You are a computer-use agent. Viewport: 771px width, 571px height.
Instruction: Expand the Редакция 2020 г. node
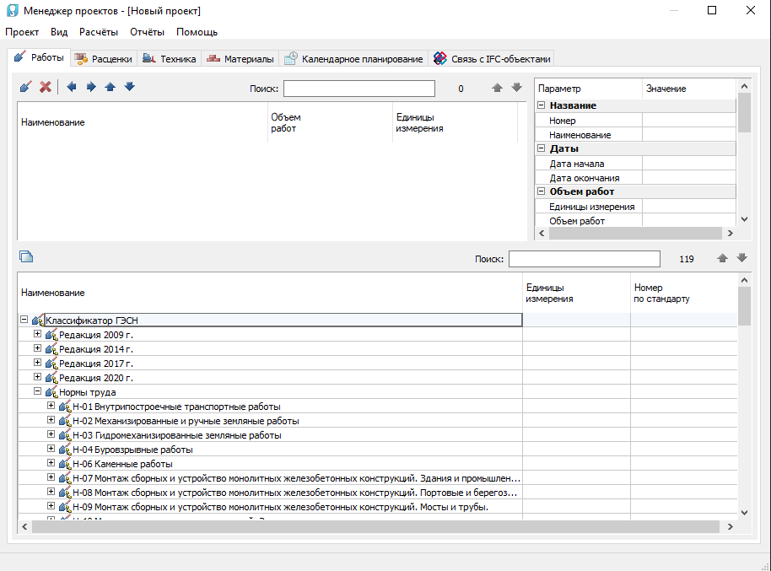coord(37,377)
